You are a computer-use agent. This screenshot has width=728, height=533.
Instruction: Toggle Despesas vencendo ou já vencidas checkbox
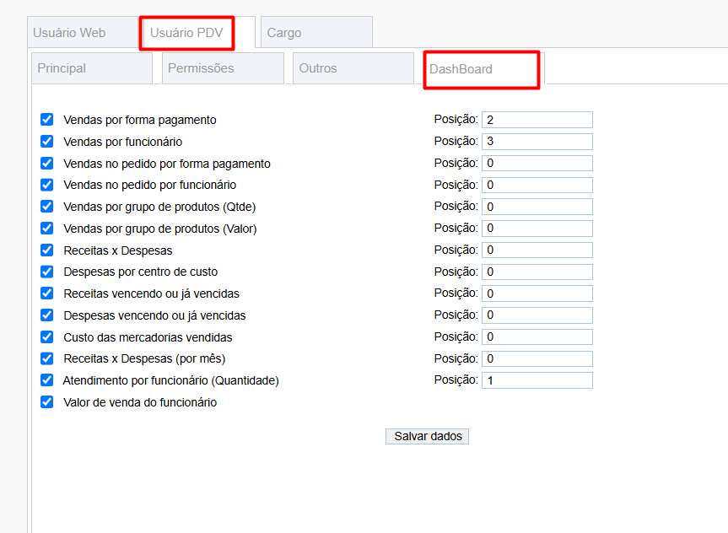coord(47,315)
